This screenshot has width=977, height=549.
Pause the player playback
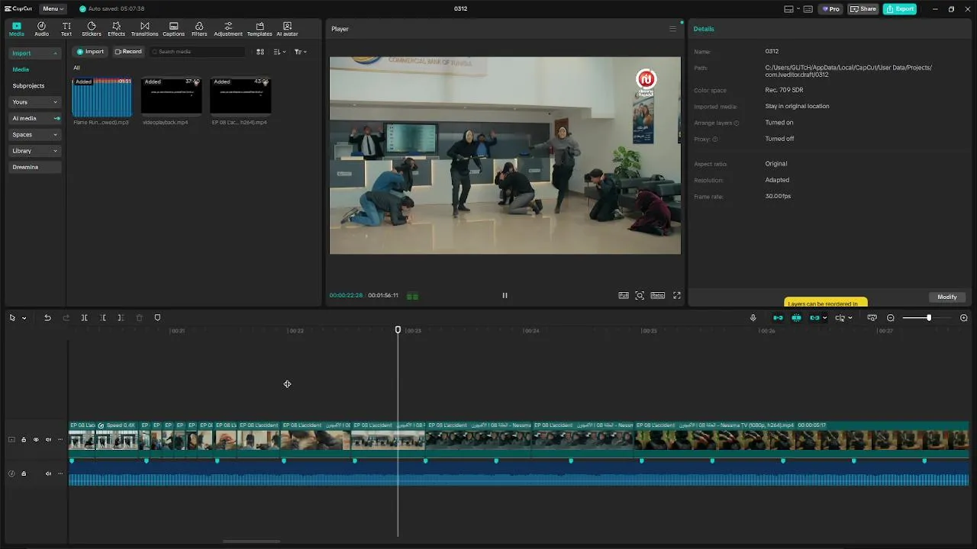point(505,295)
